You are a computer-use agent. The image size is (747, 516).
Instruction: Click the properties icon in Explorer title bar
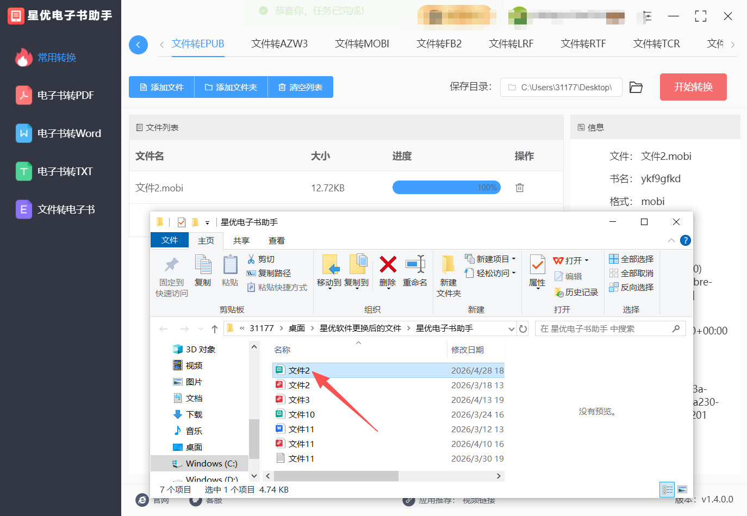(x=182, y=222)
